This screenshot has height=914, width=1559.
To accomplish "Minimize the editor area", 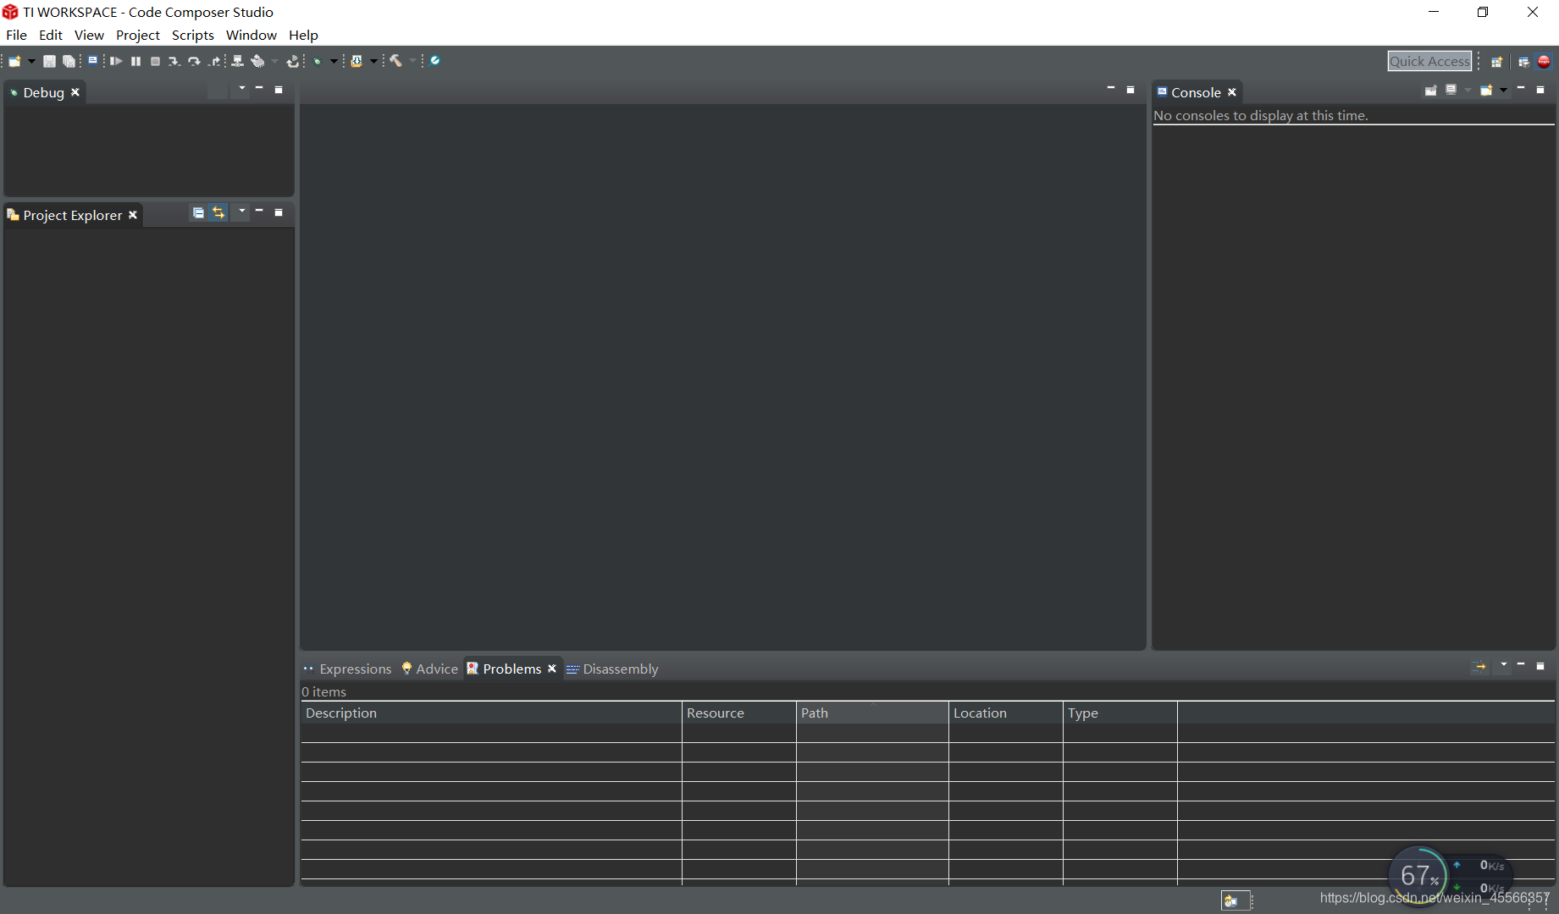I will (1111, 88).
